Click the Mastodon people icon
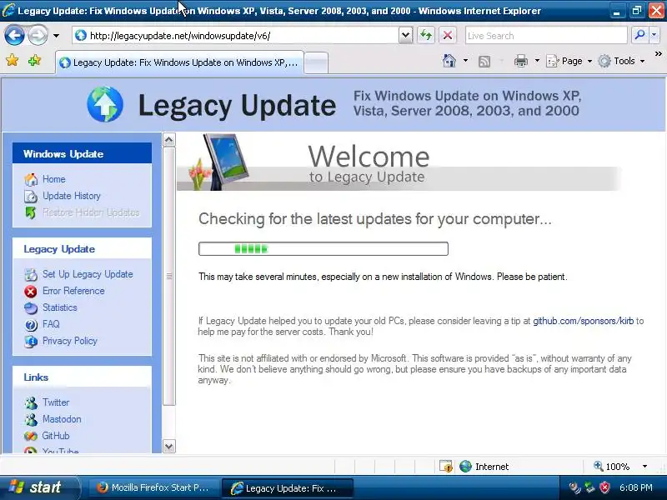 coord(31,420)
